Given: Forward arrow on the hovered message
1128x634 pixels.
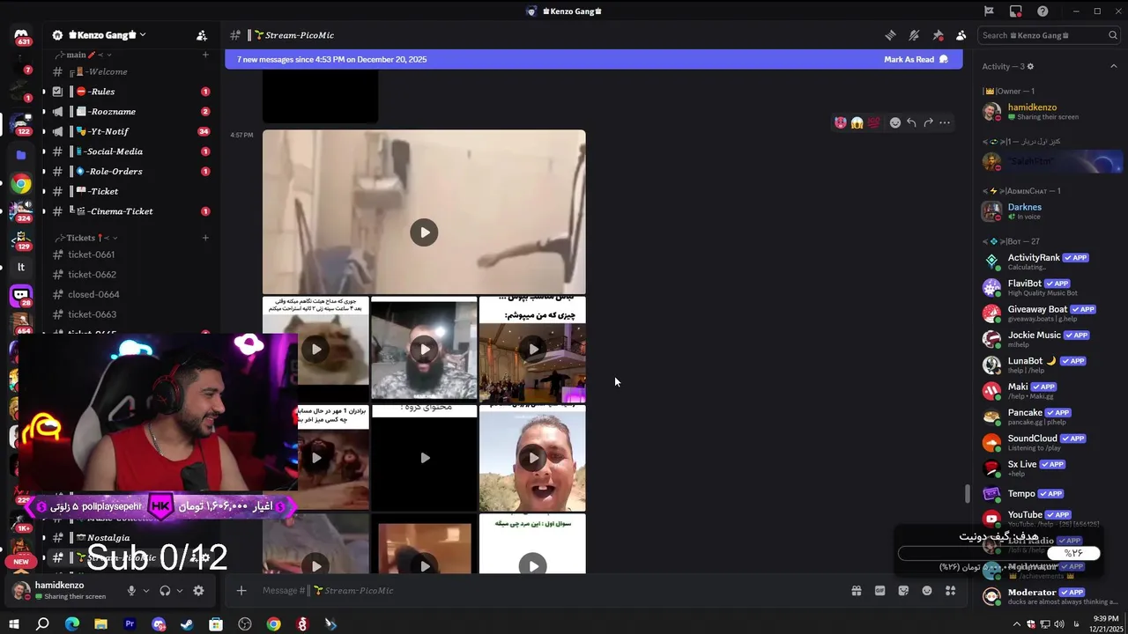Looking at the screenshot, I should click(x=928, y=122).
